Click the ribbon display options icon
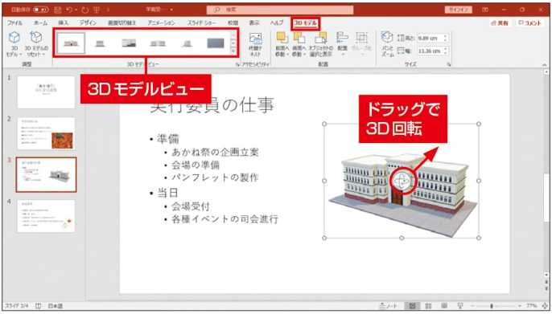Image resolution: width=552 pixels, height=314 pixels. click(x=485, y=10)
